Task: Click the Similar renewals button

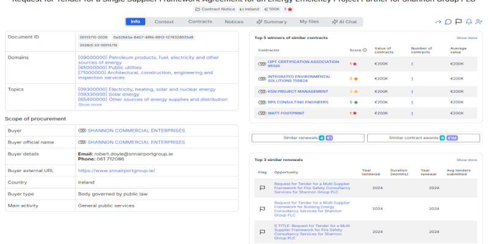Action: 308,138
